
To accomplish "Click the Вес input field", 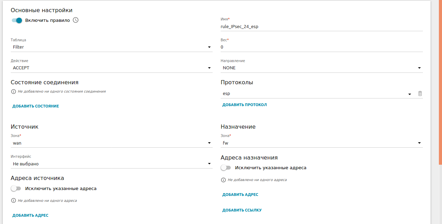I will [321, 47].
